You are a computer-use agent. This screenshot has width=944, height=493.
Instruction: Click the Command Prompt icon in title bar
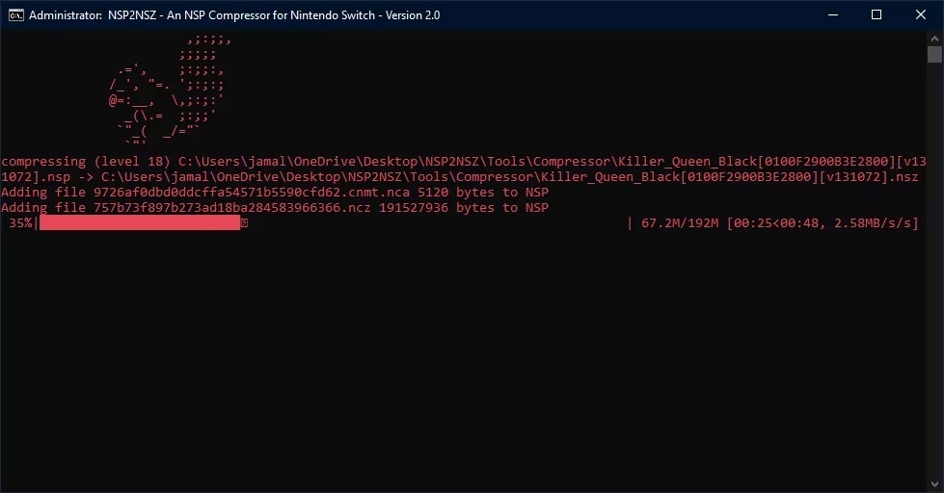15,14
